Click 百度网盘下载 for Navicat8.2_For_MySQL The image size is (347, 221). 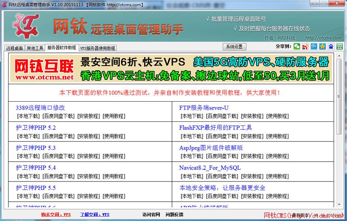(222, 176)
